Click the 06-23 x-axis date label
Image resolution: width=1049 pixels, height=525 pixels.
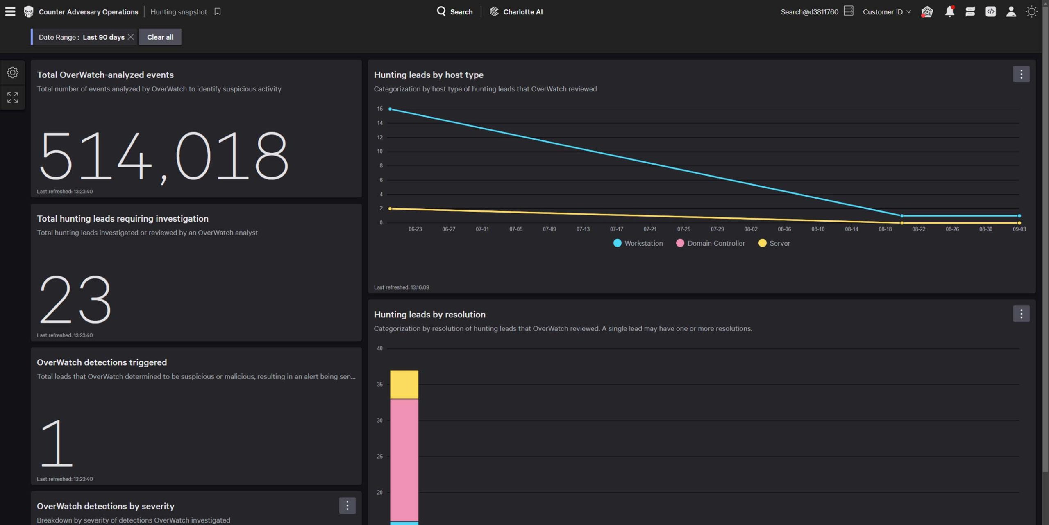tap(415, 229)
